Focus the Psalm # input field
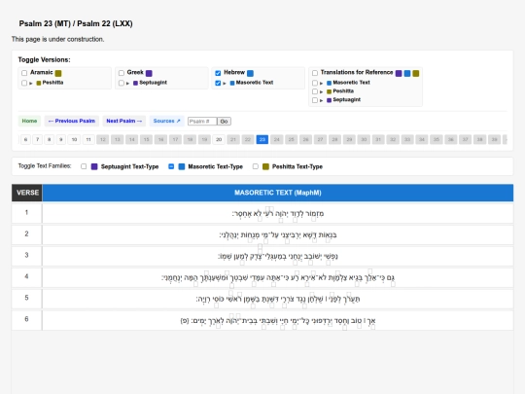The width and height of the screenshot is (525, 394). pyautogui.click(x=202, y=122)
